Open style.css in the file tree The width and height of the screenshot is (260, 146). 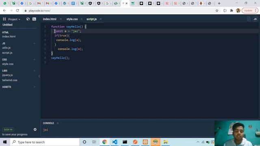click(x=8, y=64)
